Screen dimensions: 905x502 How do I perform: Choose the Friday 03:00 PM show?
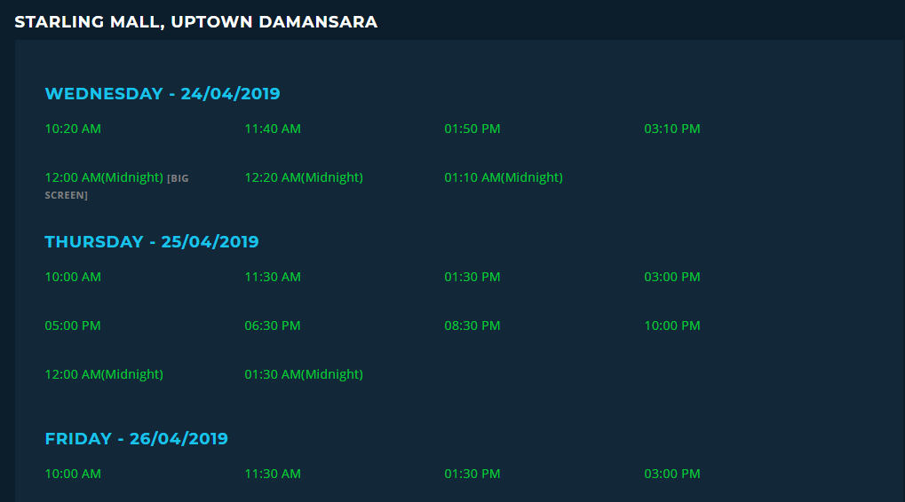pyautogui.click(x=672, y=474)
